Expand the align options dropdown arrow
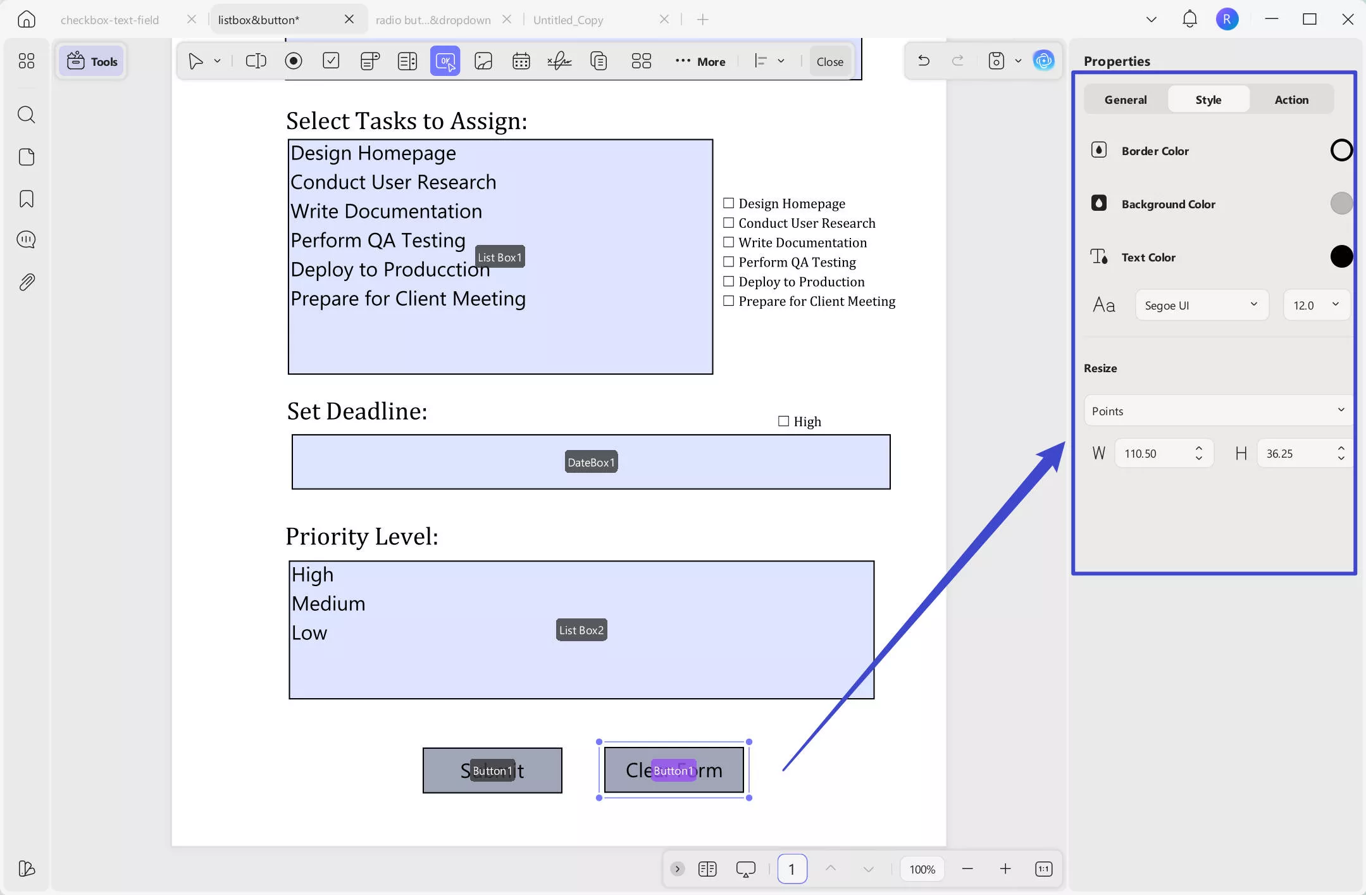 pos(781,61)
